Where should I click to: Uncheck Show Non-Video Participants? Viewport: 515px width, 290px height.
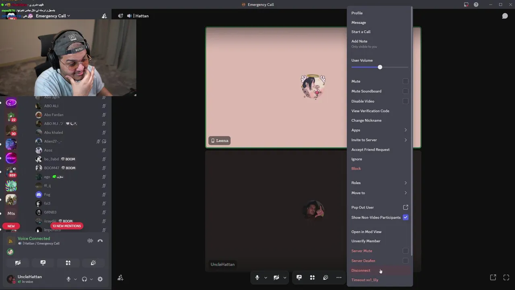[406, 217]
